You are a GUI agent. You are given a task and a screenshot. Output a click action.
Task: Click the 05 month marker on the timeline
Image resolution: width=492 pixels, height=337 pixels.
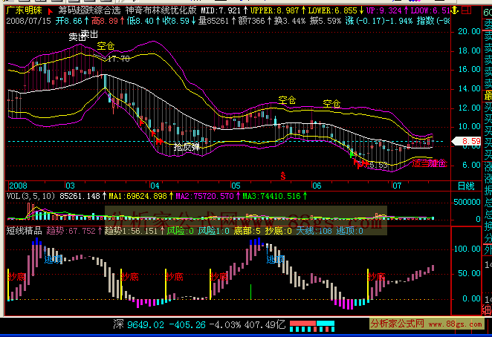(x=236, y=186)
